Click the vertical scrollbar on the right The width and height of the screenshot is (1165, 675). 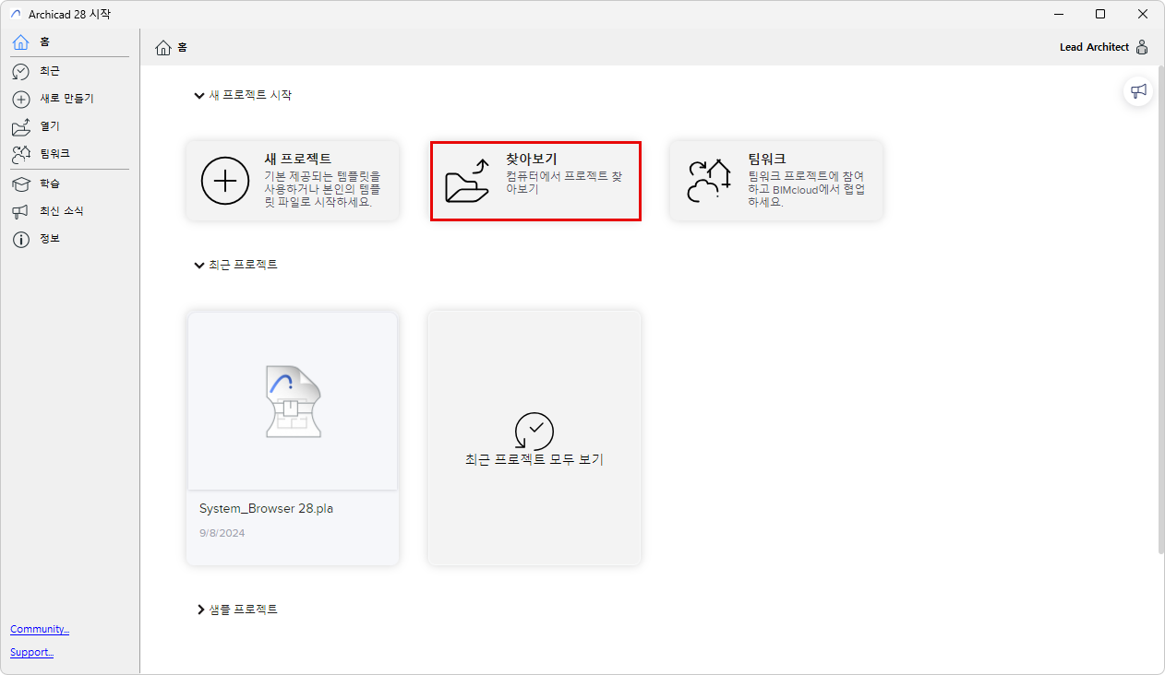point(1160,309)
